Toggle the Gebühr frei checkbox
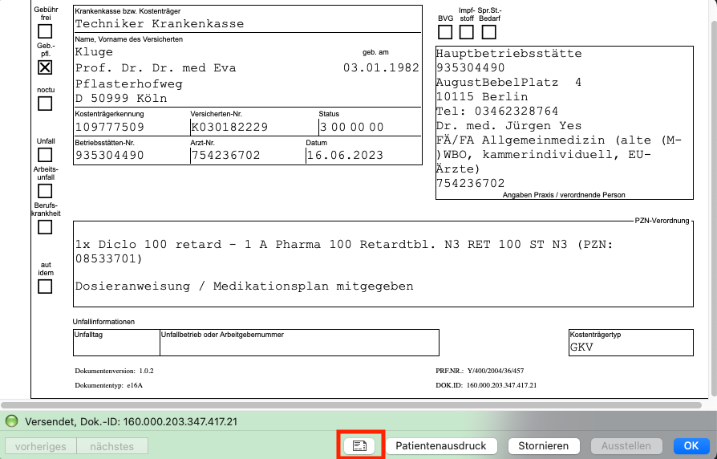Screen dimensions: 717x459 (x=45, y=31)
